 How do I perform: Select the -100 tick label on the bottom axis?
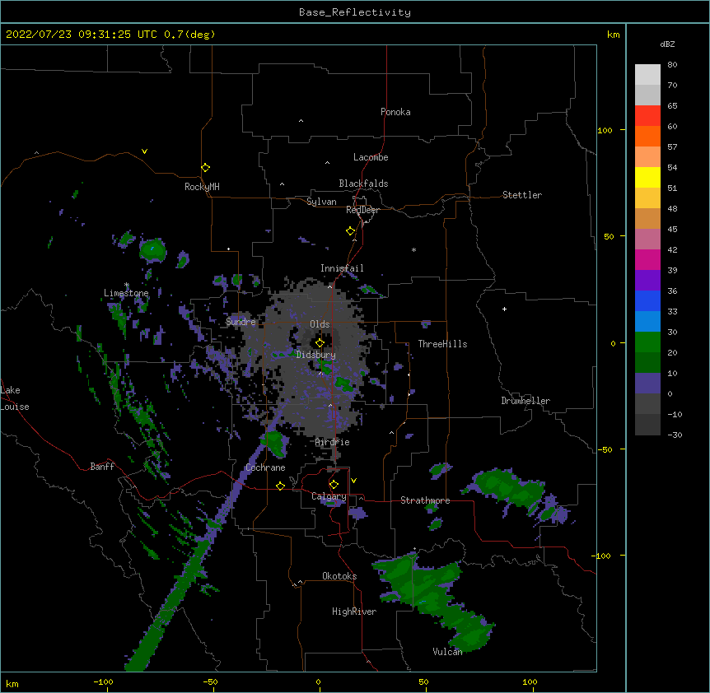pyautogui.click(x=103, y=681)
